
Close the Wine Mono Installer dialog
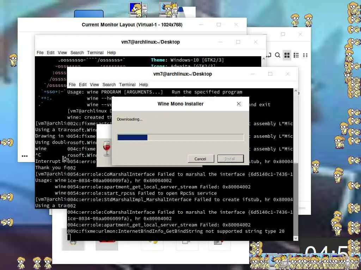point(239,104)
